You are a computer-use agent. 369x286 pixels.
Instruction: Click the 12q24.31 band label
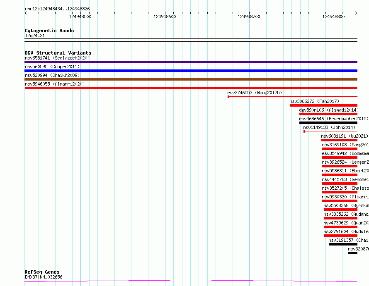point(35,36)
